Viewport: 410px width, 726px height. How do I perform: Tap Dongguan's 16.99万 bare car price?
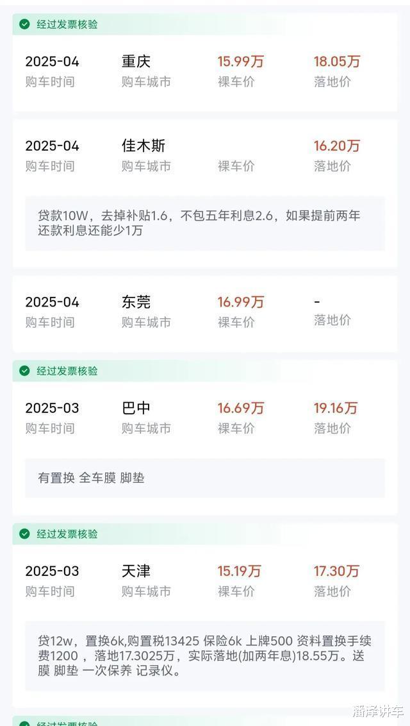point(240,302)
